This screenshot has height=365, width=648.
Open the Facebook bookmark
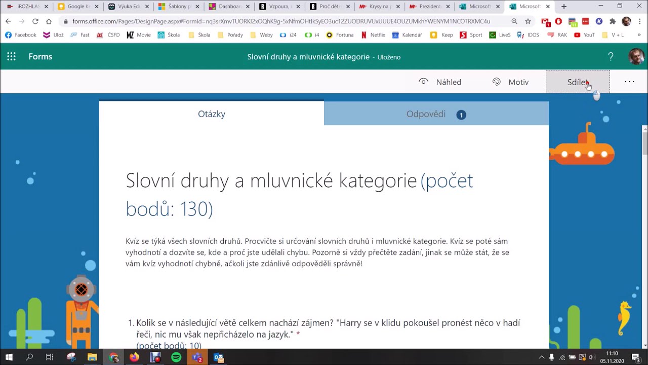click(x=20, y=35)
